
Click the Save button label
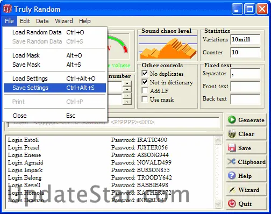click(x=245, y=148)
